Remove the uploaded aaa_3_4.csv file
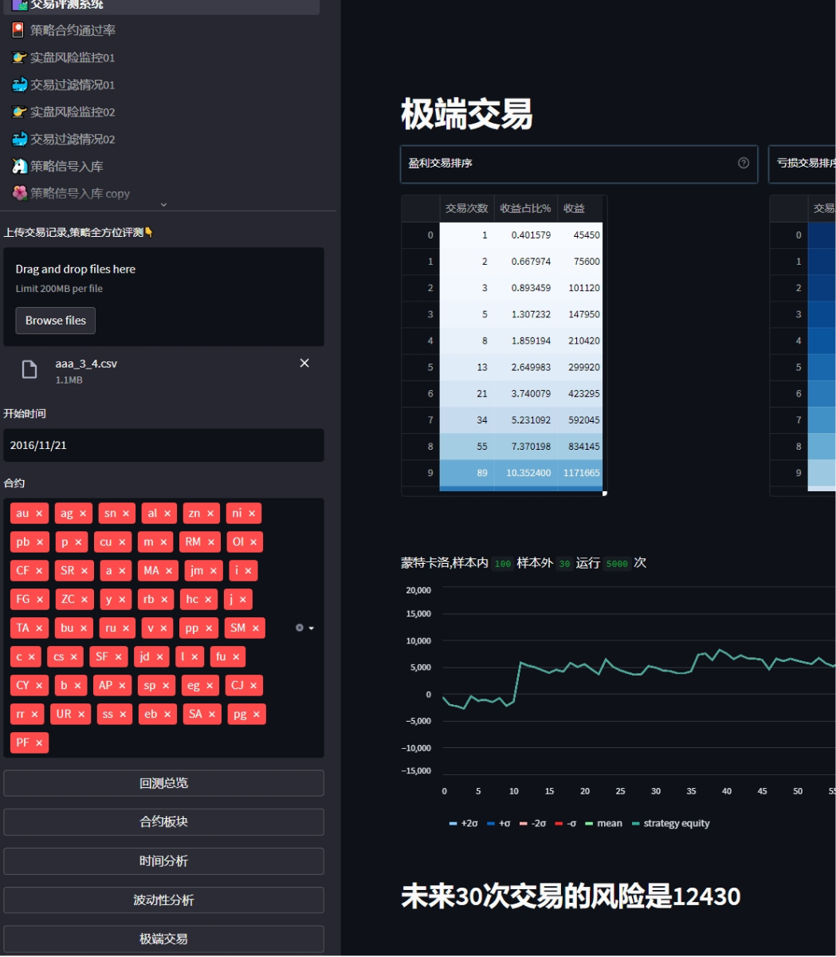This screenshot has width=836, height=957. pos(304,364)
